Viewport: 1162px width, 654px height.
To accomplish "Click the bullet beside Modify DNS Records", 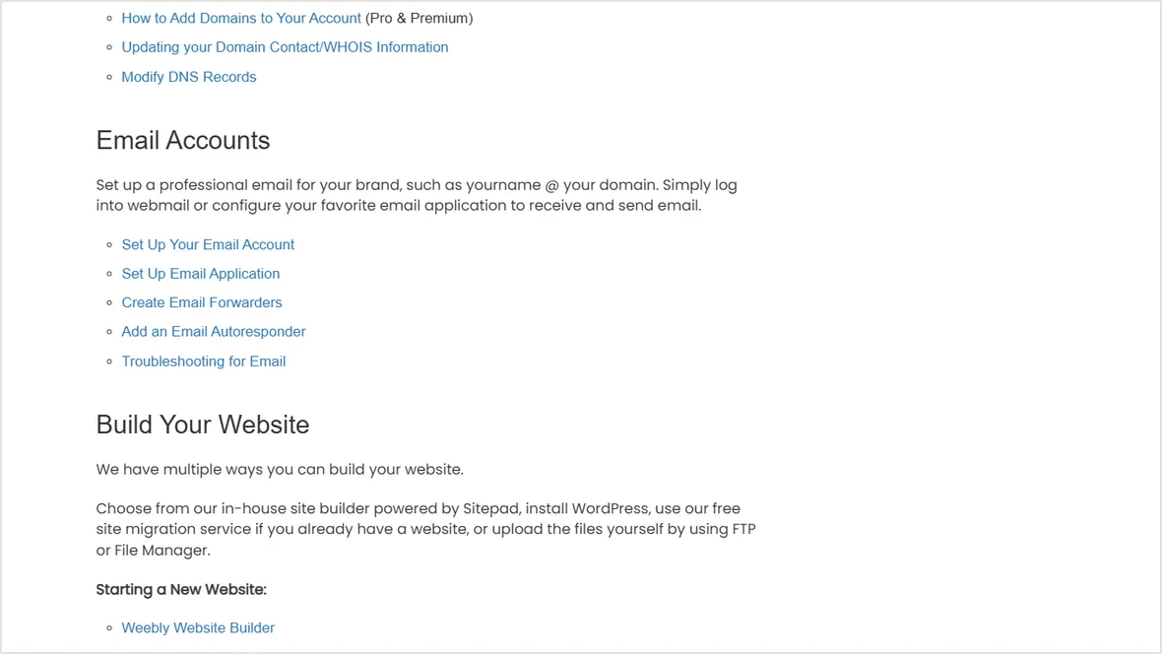I will pyautogui.click(x=109, y=77).
